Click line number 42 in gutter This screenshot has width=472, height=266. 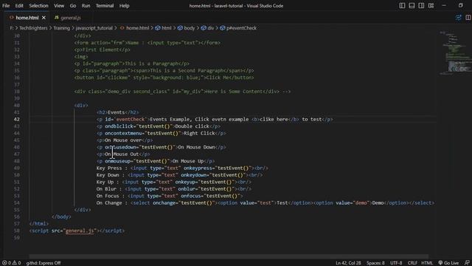coord(16,120)
